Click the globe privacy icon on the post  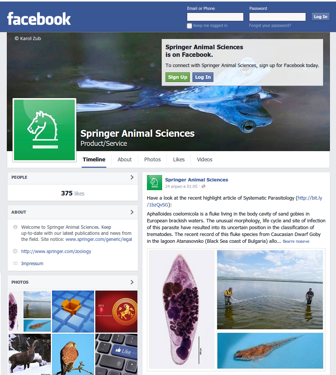click(x=203, y=186)
